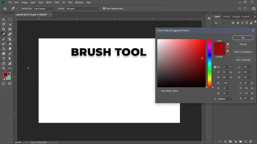
Task: Click the Share icon in options bar
Action: click(253, 8)
